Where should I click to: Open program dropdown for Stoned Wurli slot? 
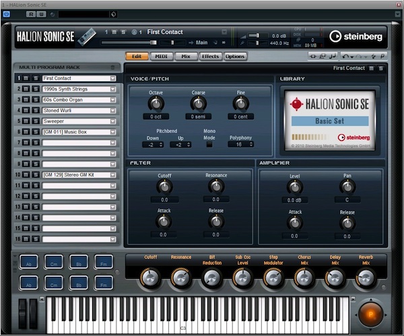point(113,110)
